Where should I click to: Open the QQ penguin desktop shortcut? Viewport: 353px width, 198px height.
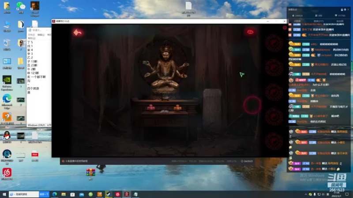[x=7, y=137]
